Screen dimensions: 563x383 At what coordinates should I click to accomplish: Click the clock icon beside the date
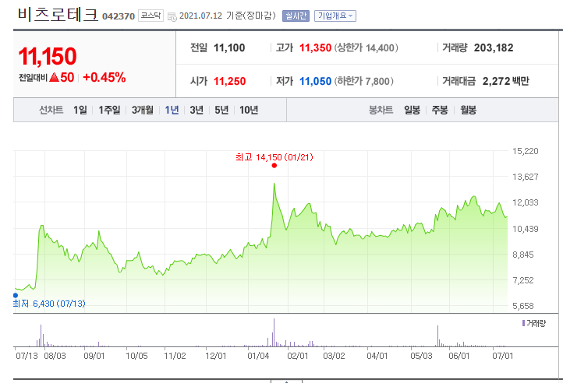tap(172, 16)
